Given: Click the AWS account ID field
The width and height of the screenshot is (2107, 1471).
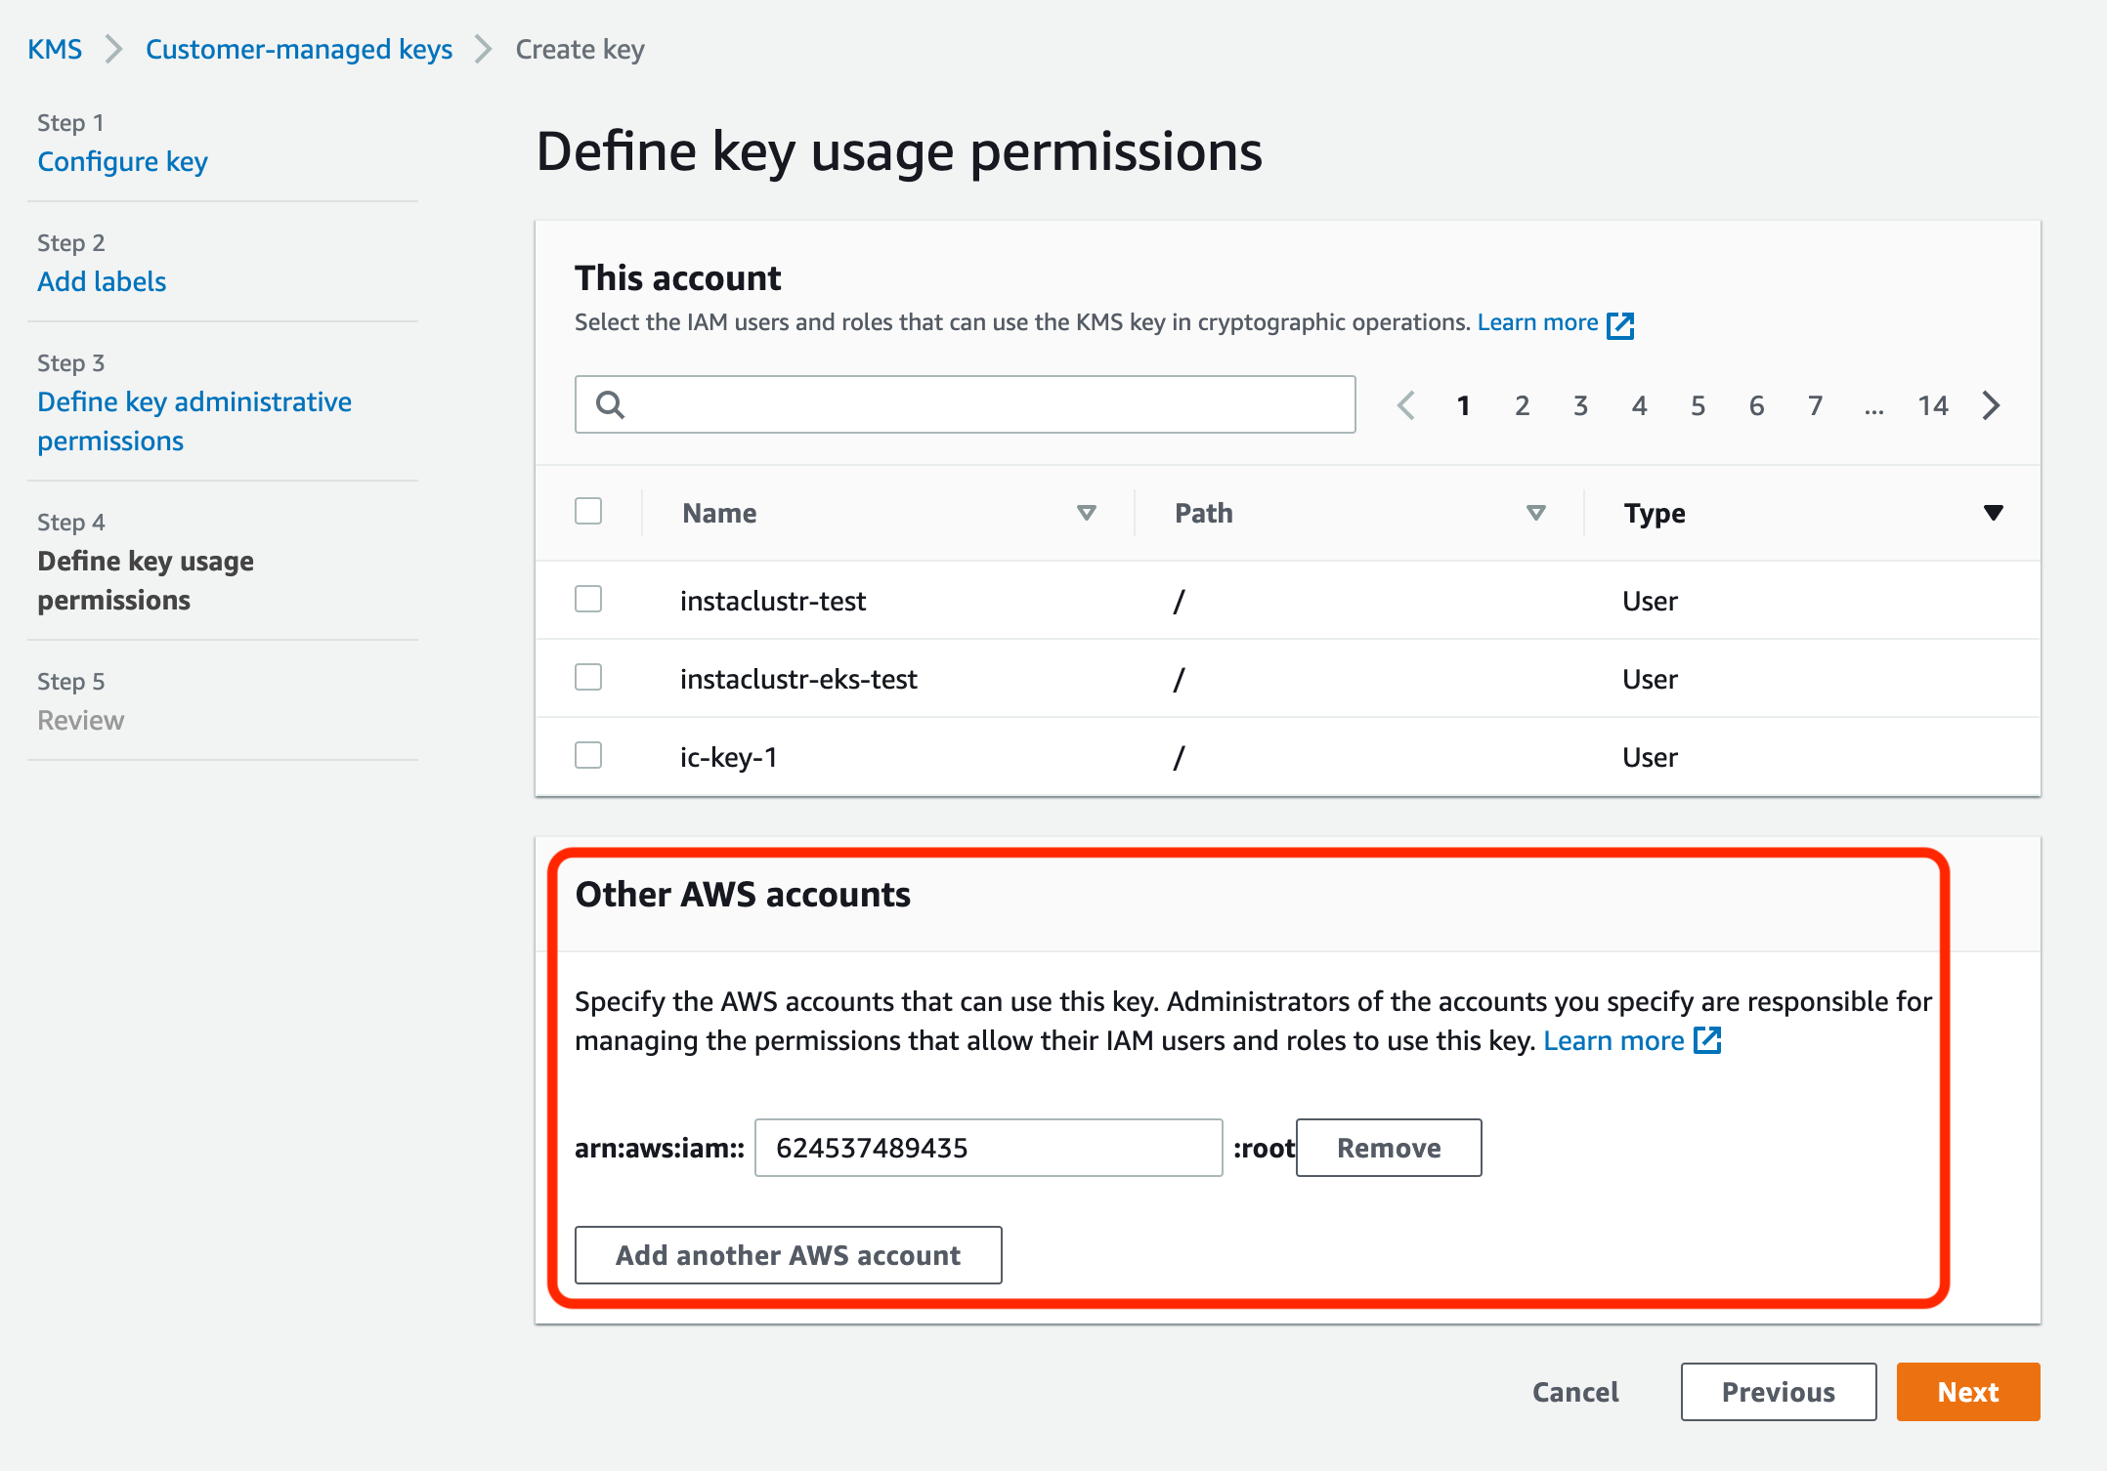Looking at the screenshot, I should [987, 1148].
